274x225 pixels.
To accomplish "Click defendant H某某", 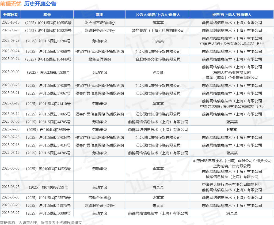I will 232,130.
